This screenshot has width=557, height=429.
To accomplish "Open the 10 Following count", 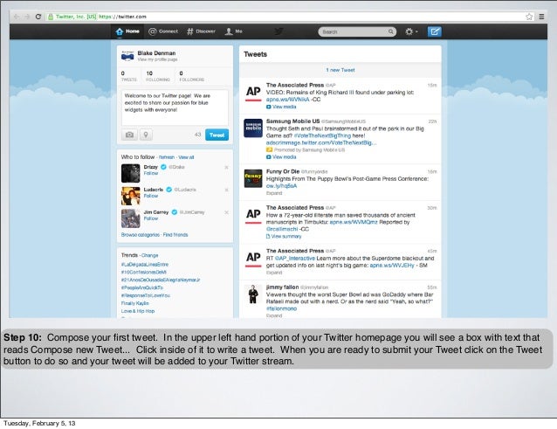I will (158, 76).
